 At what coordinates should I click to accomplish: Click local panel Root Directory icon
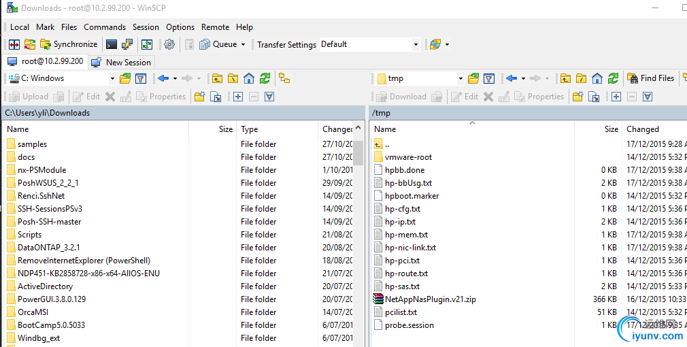(x=233, y=78)
